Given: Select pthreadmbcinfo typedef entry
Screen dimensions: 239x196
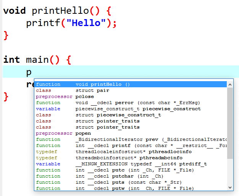Looking at the screenshot, I should (x=131, y=158).
